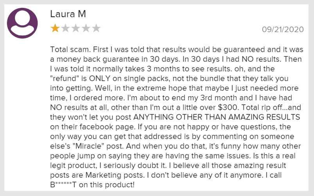Click "money back guarantee" text in review
The image size is (314, 196).
coord(98,59)
